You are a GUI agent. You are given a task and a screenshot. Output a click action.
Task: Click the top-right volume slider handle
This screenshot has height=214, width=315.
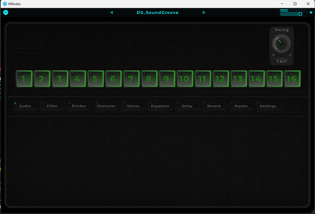[x=300, y=14]
